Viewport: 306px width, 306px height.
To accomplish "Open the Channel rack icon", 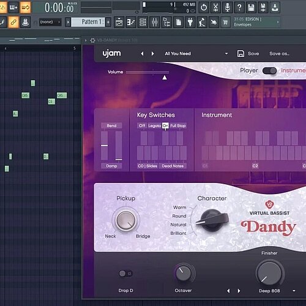I will click(143, 22).
